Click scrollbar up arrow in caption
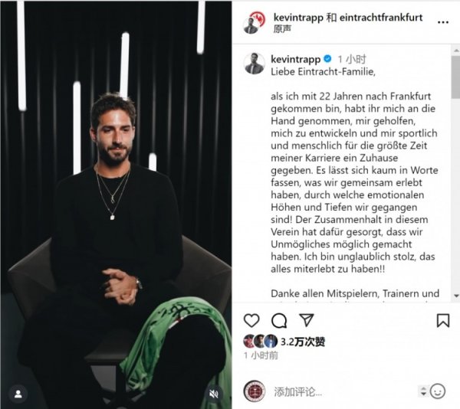This screenshot has width=460, height=409. (x=456, y=51)
